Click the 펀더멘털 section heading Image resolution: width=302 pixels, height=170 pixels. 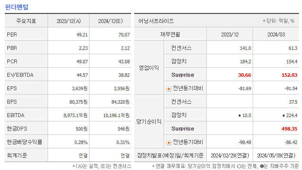click(16, 7)
